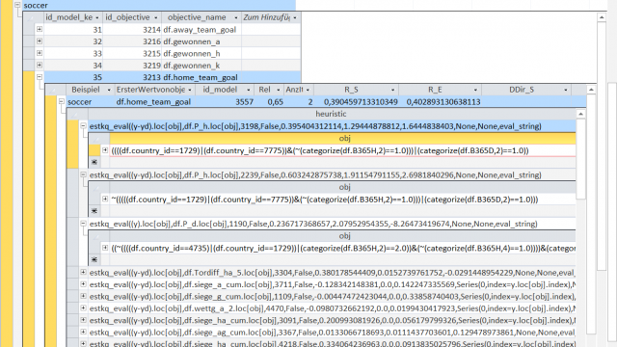Collapse the first estkq_eval heuristic with 3198
Image resolution: width=617 pixels, height=347 pixels.
(x=84, y=126)
